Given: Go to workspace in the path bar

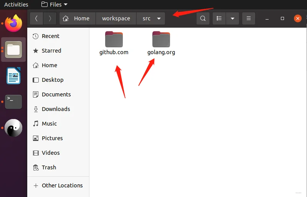Looking at the screenshot, I should pyautogui.click(x=116, y=18).
